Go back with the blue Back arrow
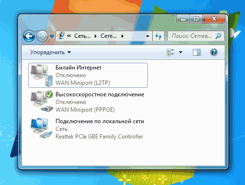Screen dimensions: 245x185 (x=29, y=36)
